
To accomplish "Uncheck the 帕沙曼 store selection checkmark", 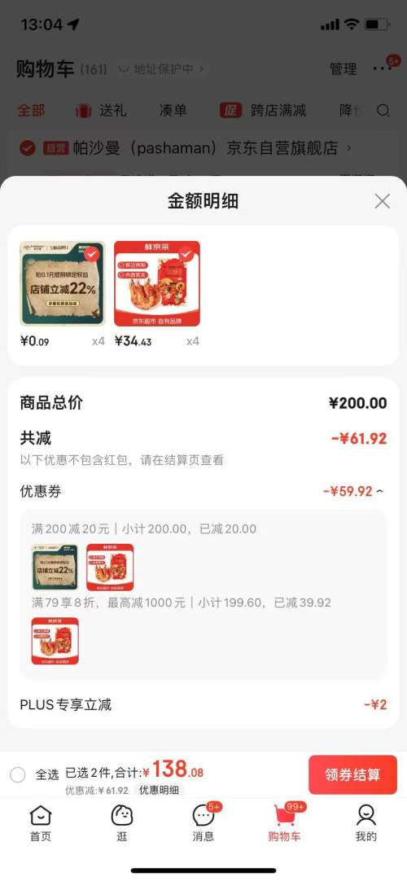I will (x=28, y=148).
